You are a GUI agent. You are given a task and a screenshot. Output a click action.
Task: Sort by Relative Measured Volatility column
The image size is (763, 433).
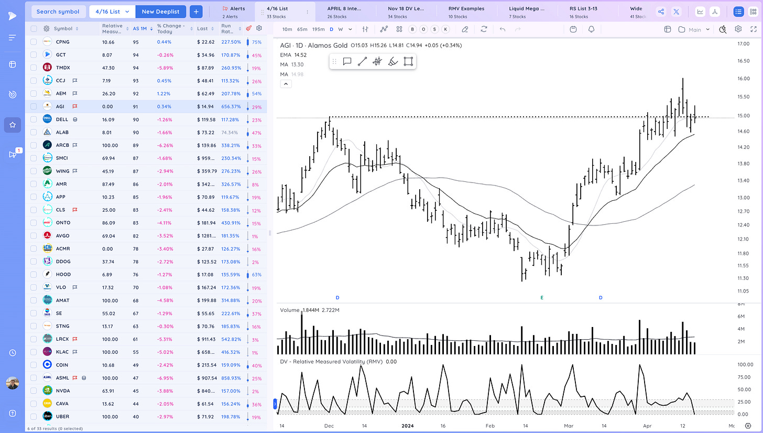click(114, 29)
